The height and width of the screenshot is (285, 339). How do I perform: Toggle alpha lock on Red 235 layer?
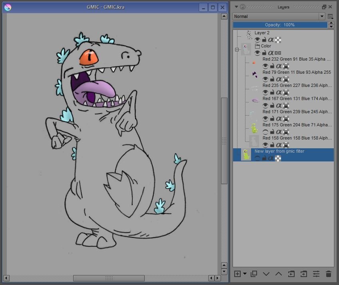point(286,92)
